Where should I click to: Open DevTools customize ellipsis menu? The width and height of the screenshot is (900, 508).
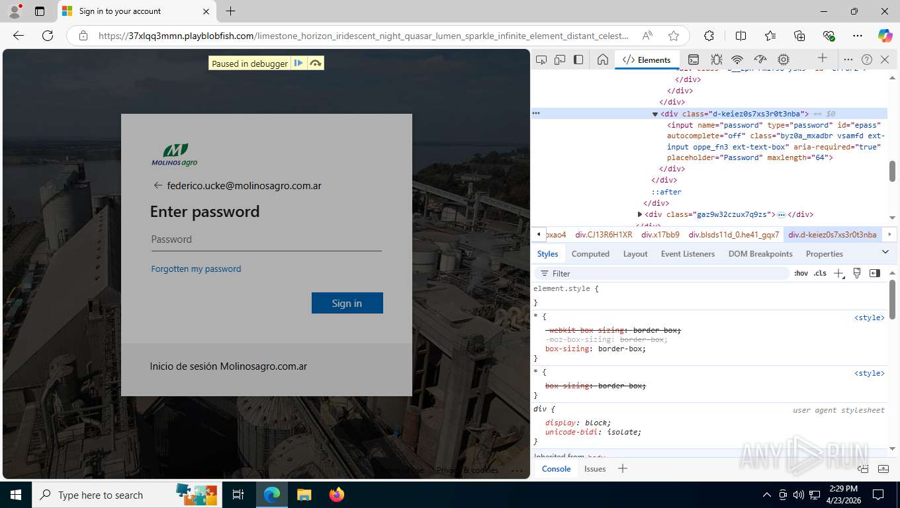848,60
